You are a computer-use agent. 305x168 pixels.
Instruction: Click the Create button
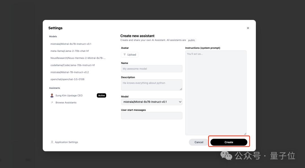(x=229, y=142)
